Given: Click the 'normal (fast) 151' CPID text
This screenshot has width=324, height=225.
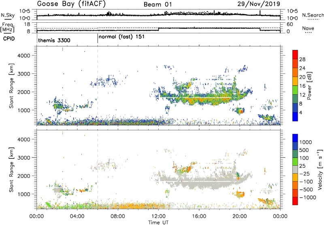Looking at the screenshot, I should pyautogui.click(x=122, y=37).
